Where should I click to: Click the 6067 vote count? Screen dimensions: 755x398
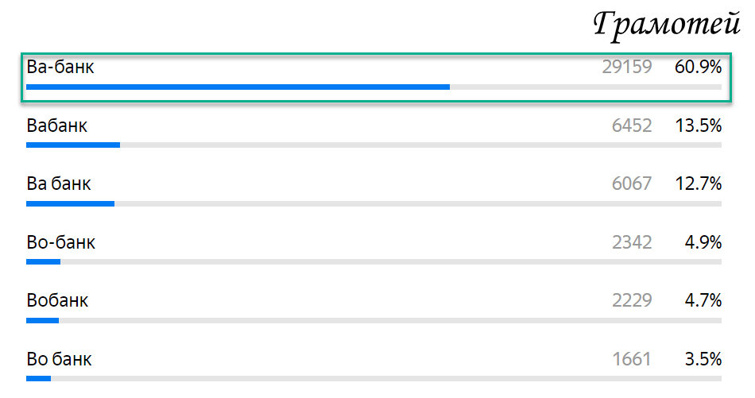[x=632, y=184]
